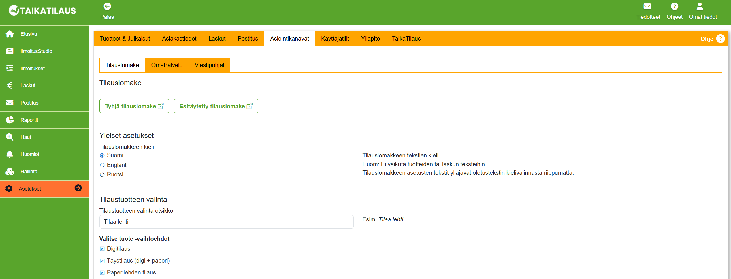Open Omat tiedot user profile icon

pos(700,6)
